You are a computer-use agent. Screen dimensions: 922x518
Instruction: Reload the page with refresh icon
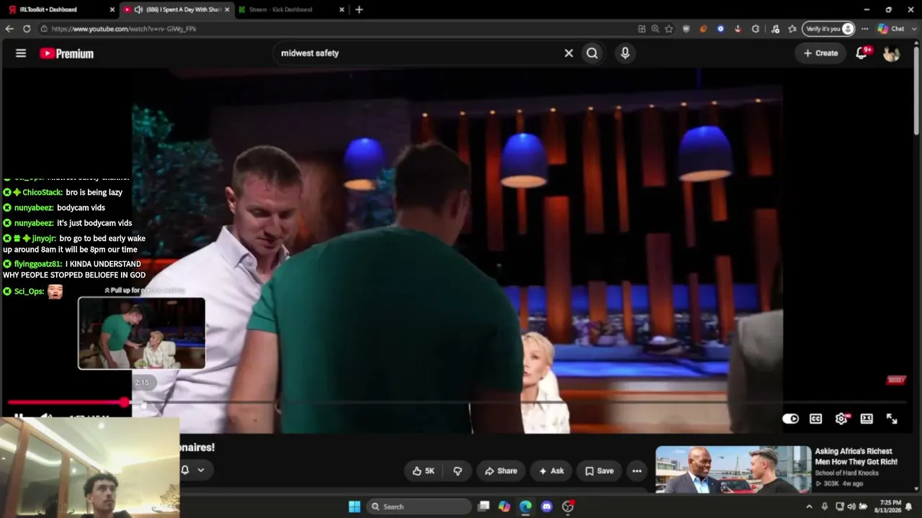coord(27,29)
